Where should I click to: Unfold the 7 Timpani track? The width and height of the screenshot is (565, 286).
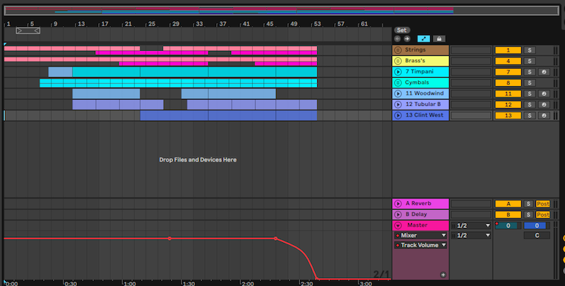pyautogui.click(x=398, y=72)
